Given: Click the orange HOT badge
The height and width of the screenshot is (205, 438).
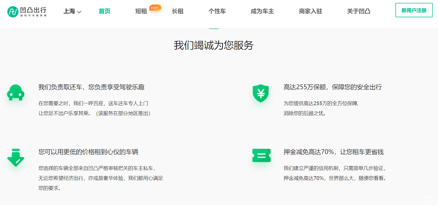Looking at the screenshot, I should (155, 8).
